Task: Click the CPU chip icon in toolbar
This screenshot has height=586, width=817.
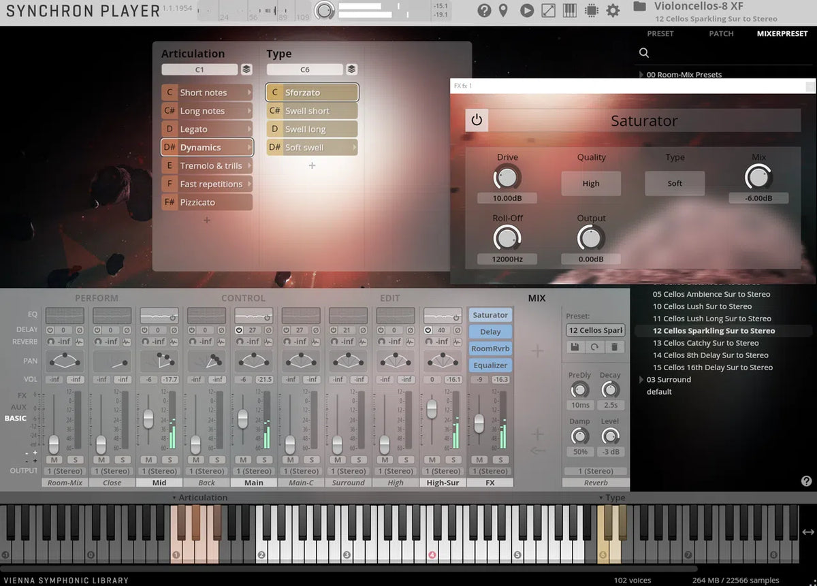Action: coord(591,10)
